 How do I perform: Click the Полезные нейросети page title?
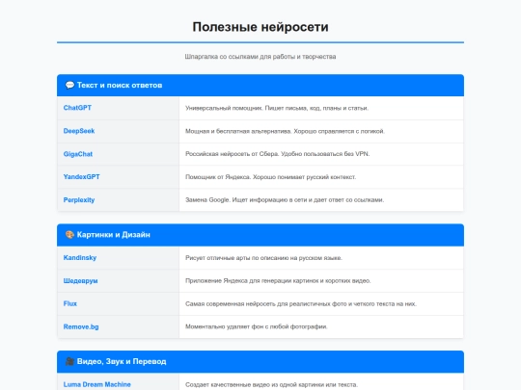pos(260,27)
